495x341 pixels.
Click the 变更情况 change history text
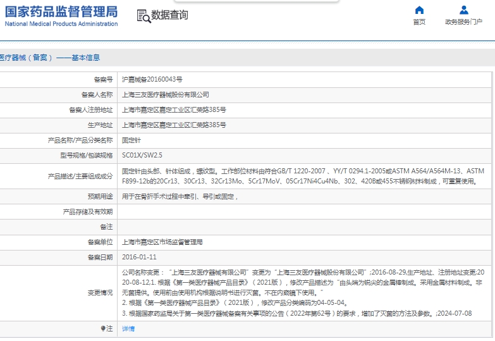point(303,293)
